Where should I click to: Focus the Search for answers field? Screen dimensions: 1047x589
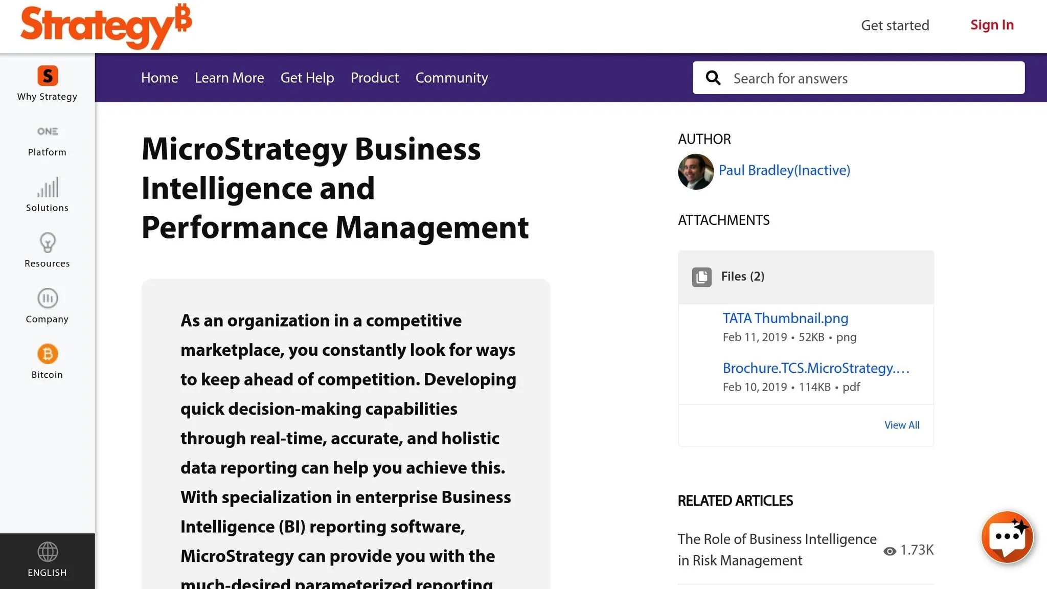click(x=858, y=78)
